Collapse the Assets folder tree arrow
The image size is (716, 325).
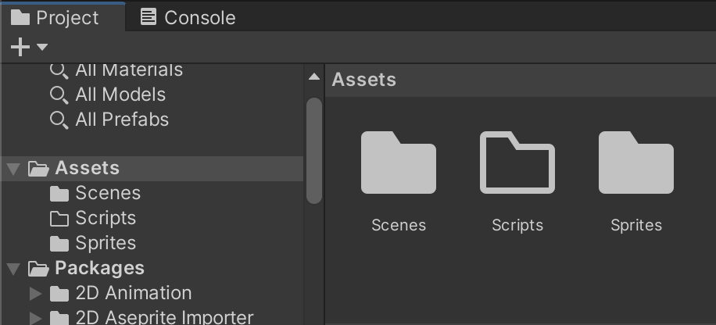pos(13,168)
